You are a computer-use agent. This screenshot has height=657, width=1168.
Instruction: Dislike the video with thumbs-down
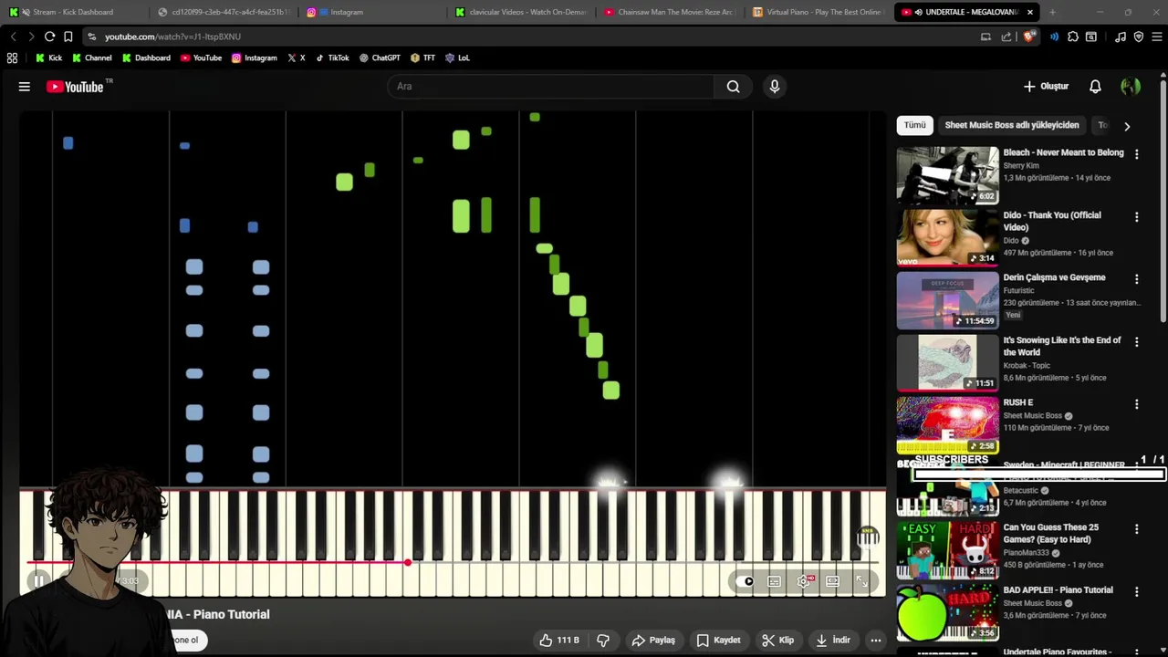point(603,640)
